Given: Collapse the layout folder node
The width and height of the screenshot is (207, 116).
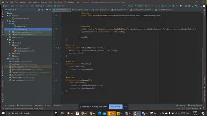Looking at the screenshot, I should 10,45.
